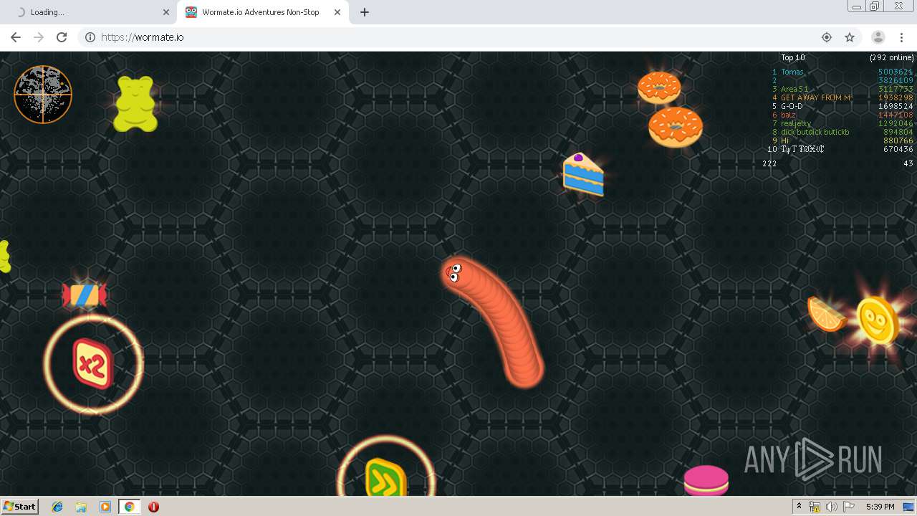This screenshot has width=917, height=516.
Task: Click the '(292 online)' player count
Action: click(892, 57)
